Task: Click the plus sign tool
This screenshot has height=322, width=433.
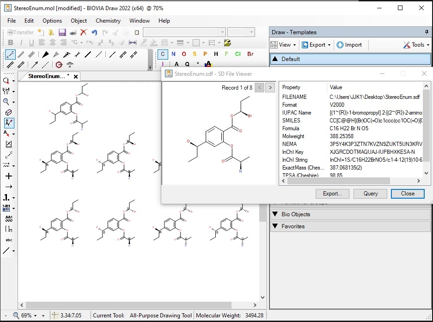Action: click(x=8, y=176)
